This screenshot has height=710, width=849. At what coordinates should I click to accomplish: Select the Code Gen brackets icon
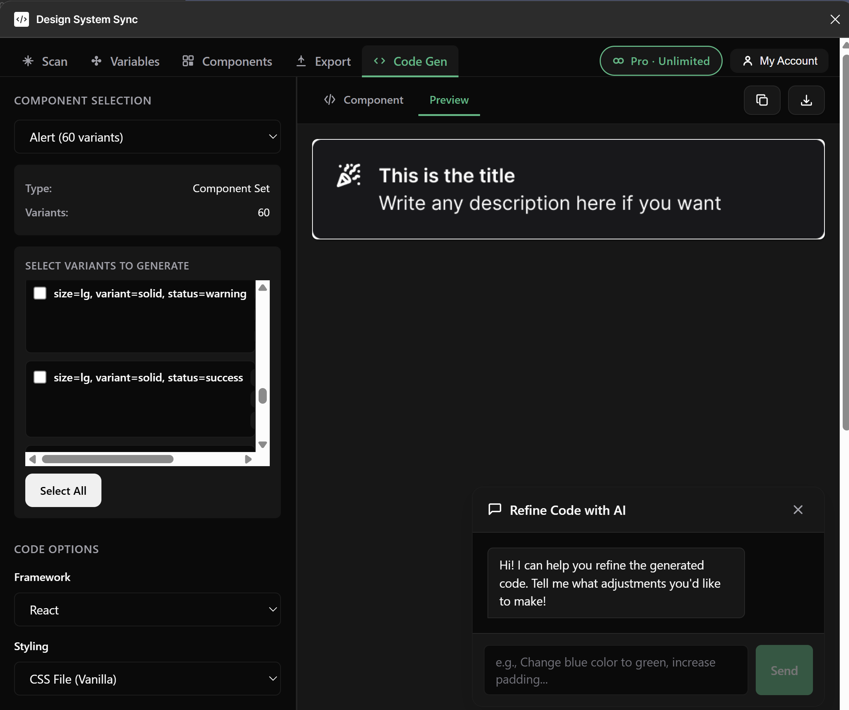click(379, 61)
